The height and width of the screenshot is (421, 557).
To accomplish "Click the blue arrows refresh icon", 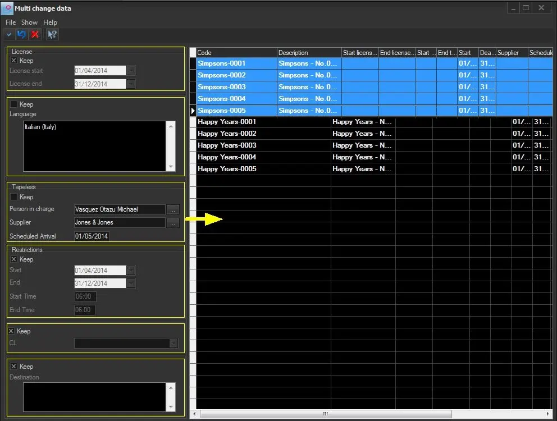I will click(21, 35).
